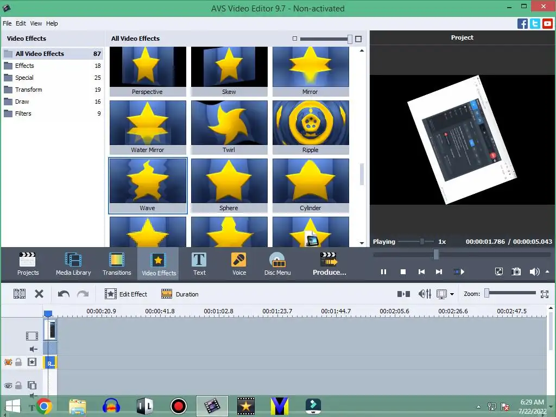Switch preview to full screen
556x417 pixels.
click(x=498, y=272)
